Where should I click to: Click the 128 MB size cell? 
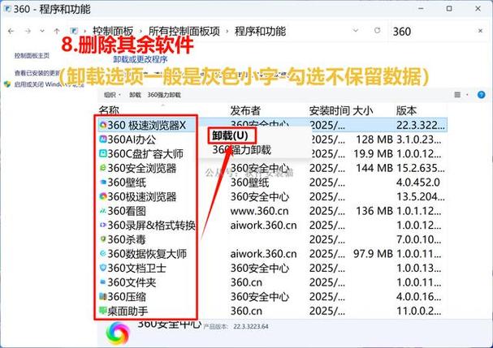374,140
